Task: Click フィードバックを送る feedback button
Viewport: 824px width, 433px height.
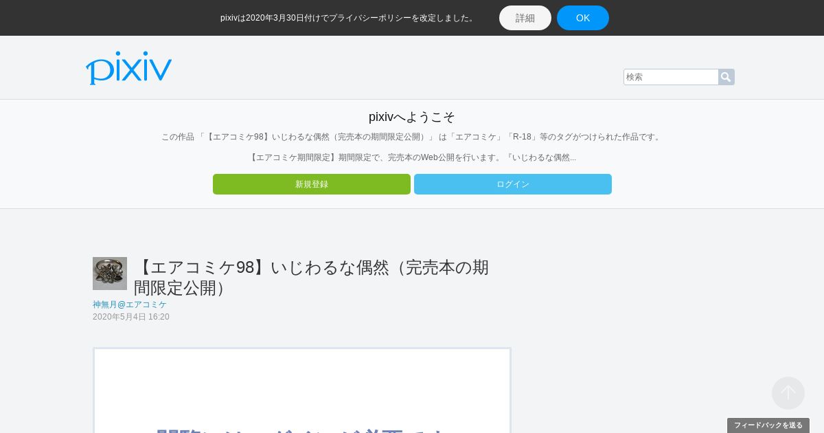Action: pos(768,425)
